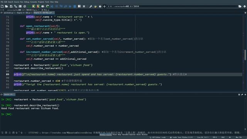
Task: Open the Edit menu
Action: pyautogui.click(x=6, y=2)
